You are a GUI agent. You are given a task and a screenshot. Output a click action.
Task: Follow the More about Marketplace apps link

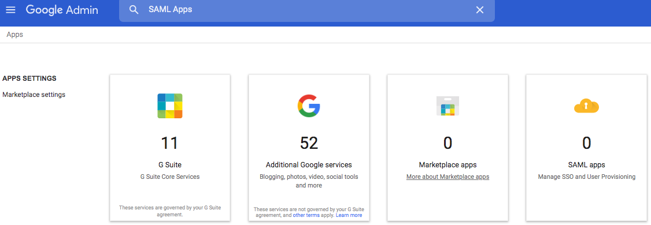pos(447,177)
